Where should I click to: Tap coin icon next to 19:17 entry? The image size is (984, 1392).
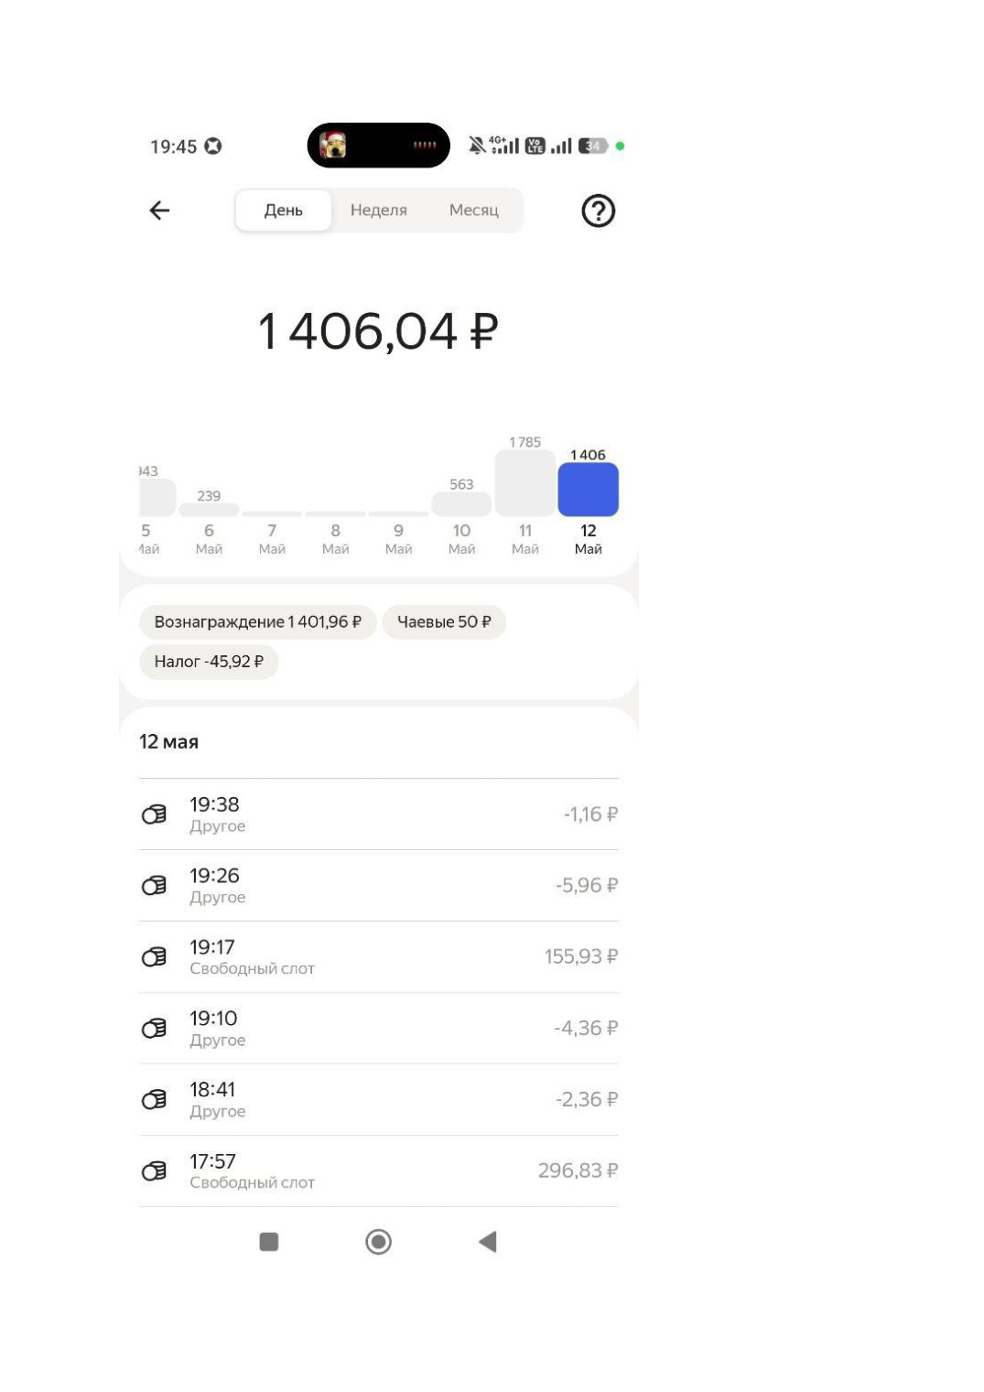(154, 957)
